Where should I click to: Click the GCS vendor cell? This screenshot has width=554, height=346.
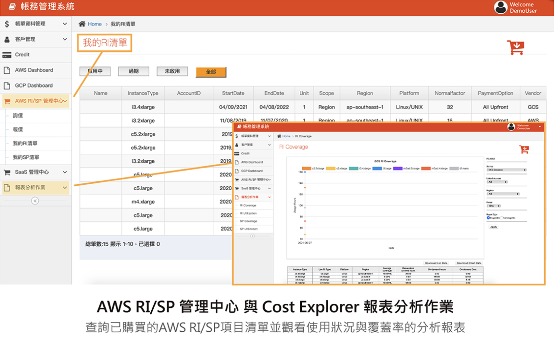pos(533,107)
